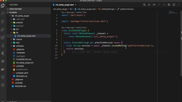Open the Source Control view icon

[x=3, y=22]
